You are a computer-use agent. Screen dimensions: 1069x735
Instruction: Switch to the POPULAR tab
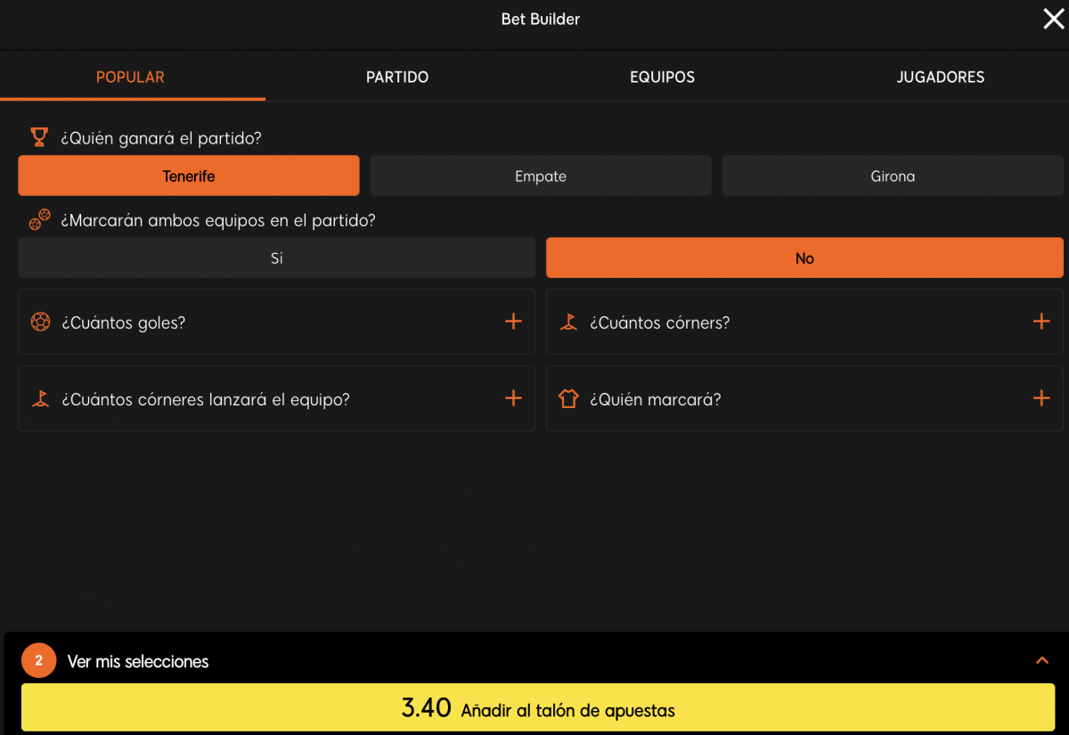pyautogui.click(x=130, y=78)
